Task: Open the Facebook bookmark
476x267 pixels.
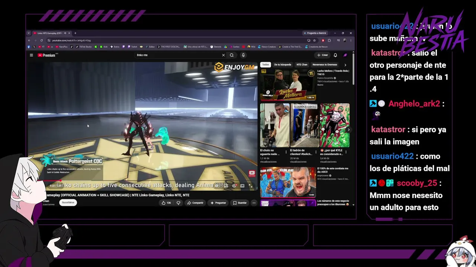Action: (29, 47)
